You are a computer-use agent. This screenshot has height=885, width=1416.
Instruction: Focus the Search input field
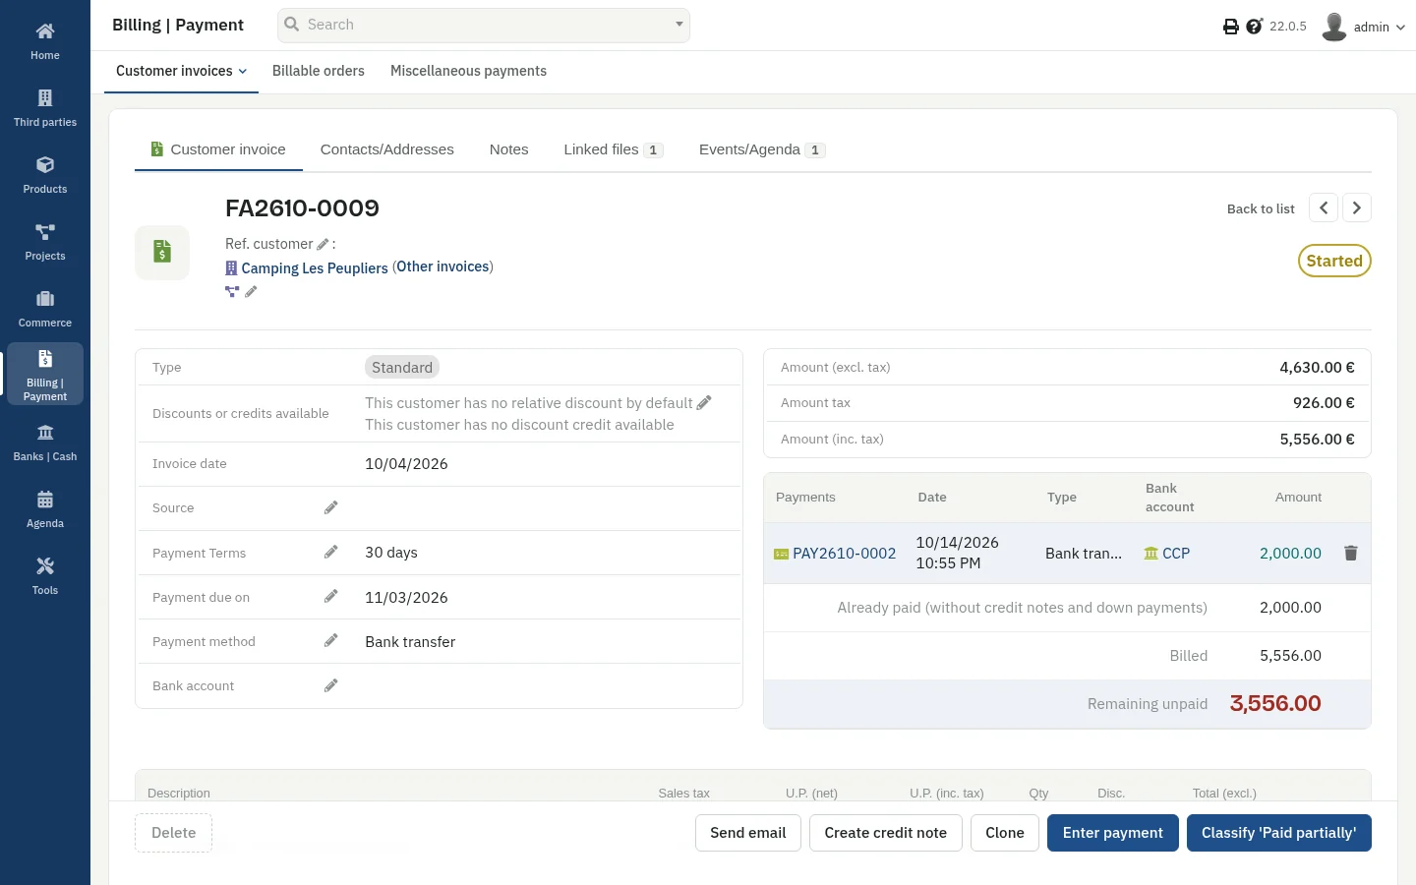tap(484, 25)
